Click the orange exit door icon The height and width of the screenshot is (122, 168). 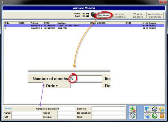pyautogui.click(x=162, y=116)
